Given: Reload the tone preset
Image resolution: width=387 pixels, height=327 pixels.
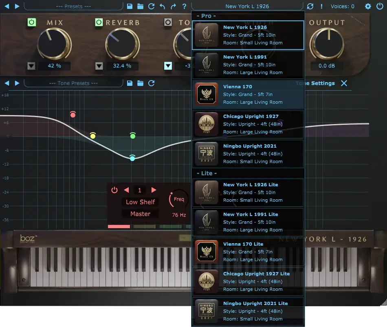Looking at the screenshot, I should pyautogui.click(x=151, y=83).
